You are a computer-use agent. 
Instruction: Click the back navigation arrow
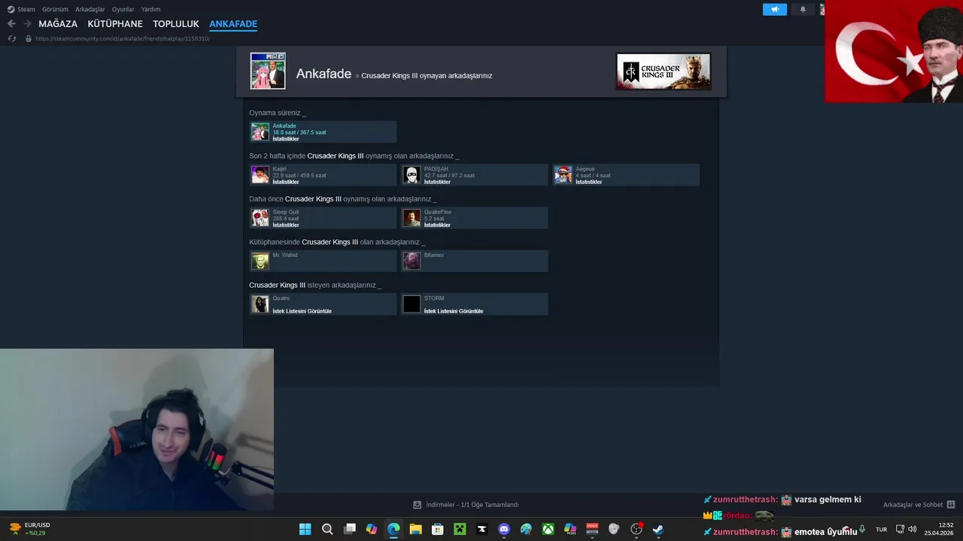pyautogui.click(x=11, y=24)
